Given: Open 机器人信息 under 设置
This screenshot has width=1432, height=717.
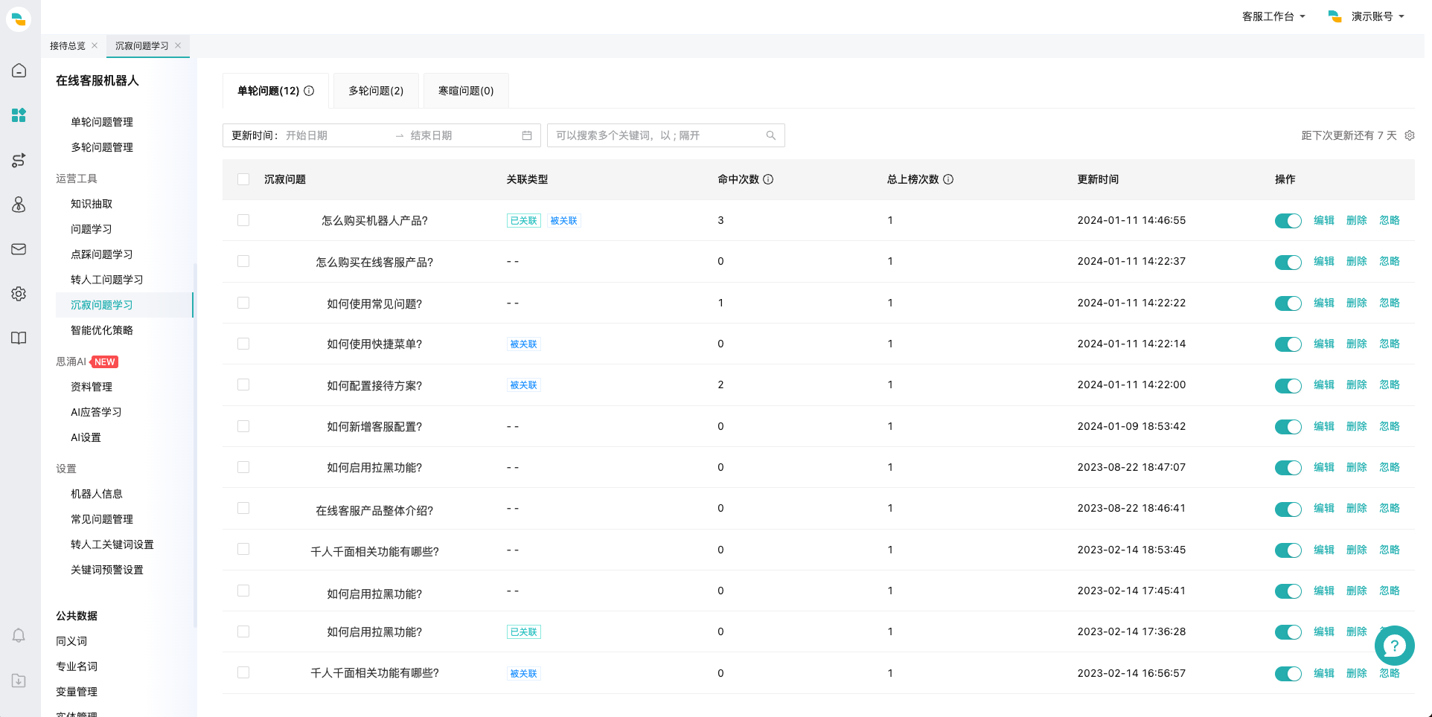Looking at the screenshot, I should point(97,494).
